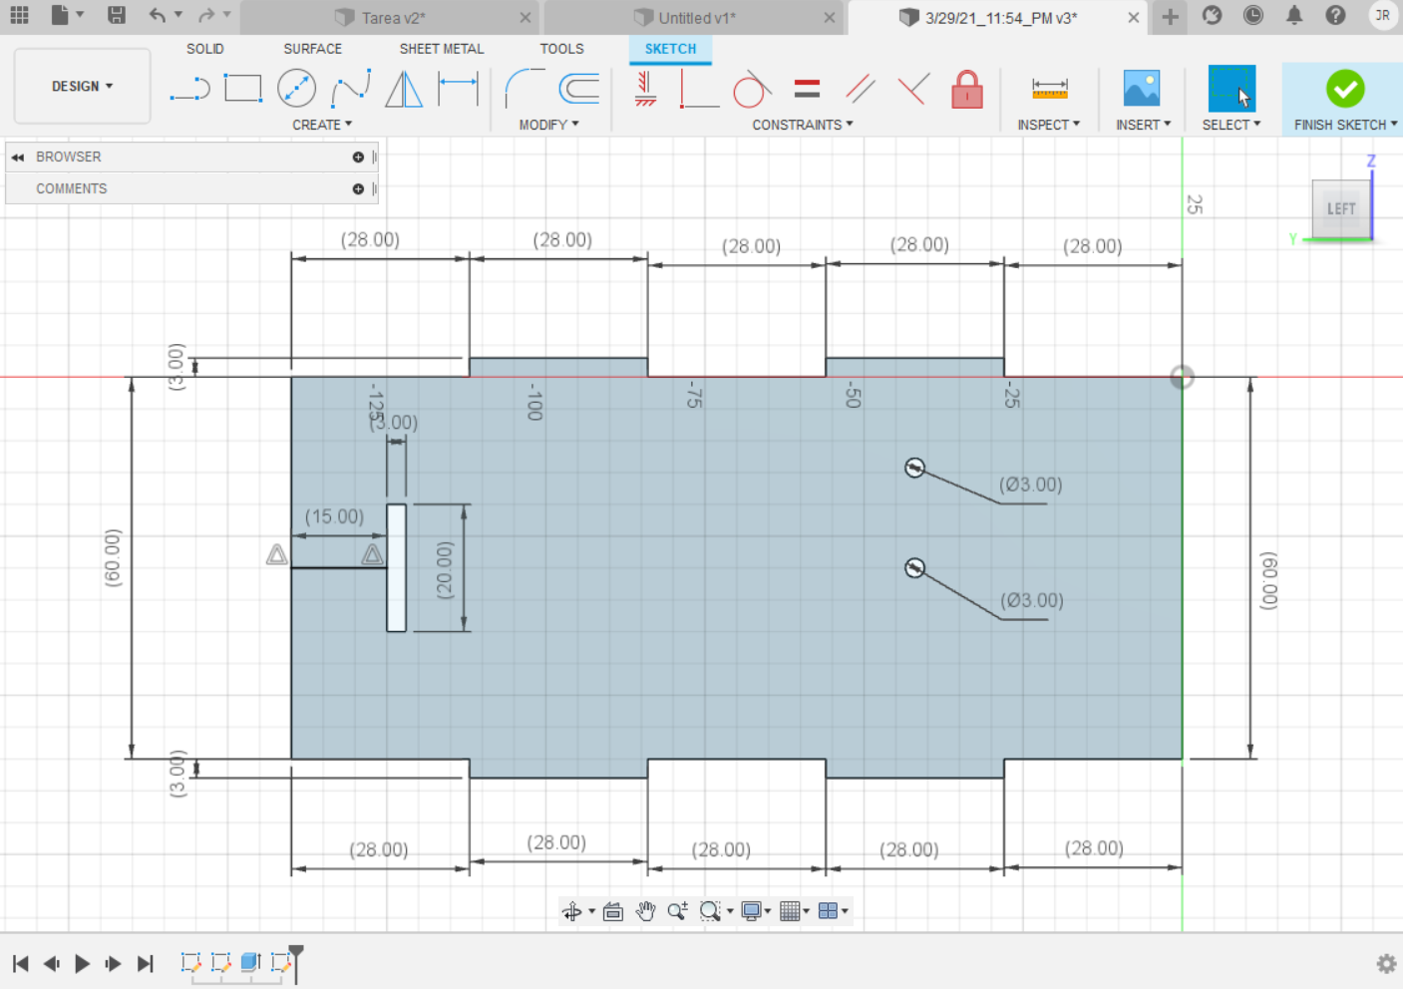Open the Extensions icon in title bar
Screen dimensions: 1403x989
tap(1212, 15)
